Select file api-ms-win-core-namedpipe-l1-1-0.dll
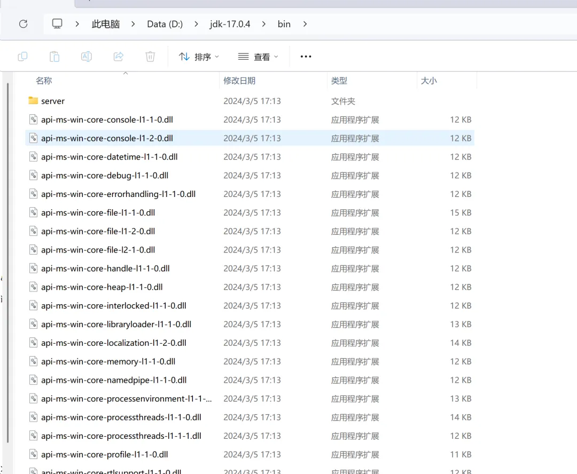Screen dimensions: 577x474 pos(114,380)
